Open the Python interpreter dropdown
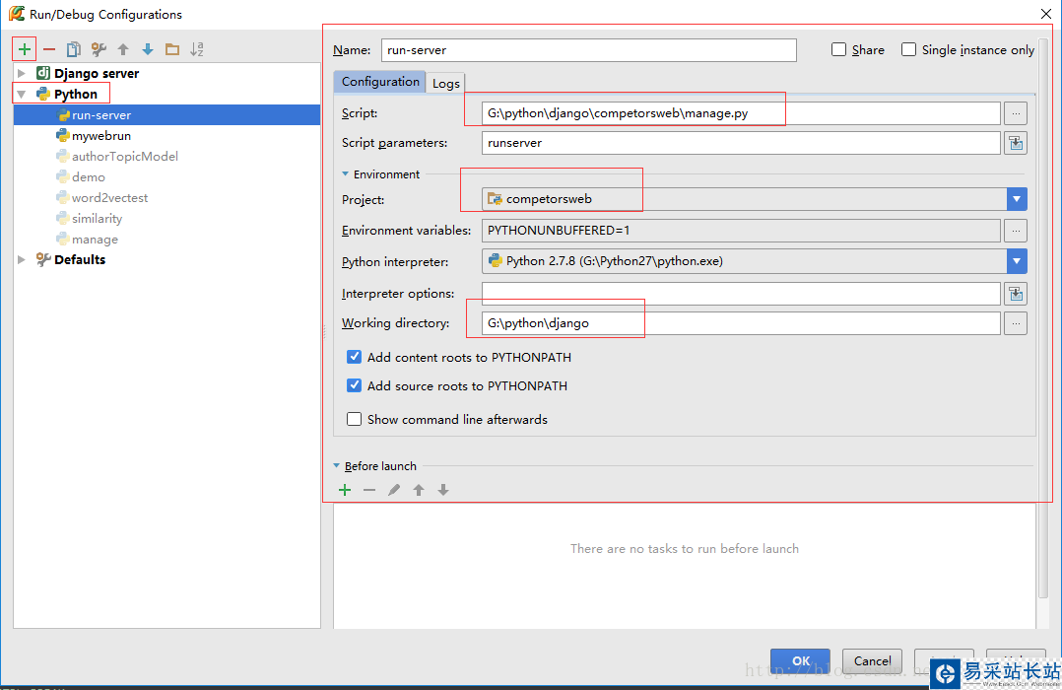This screenshot has height=690, width=1062. click(1017, 261)
